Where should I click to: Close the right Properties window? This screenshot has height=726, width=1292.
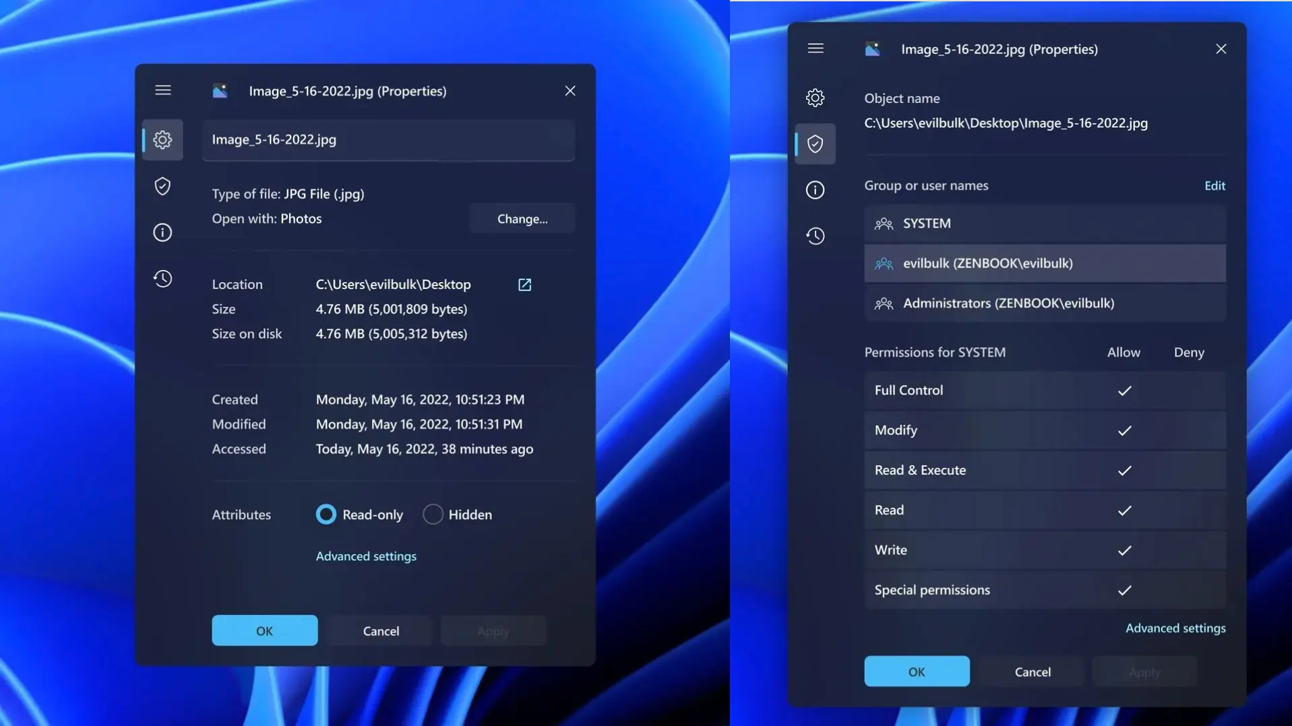tap(1221, 49)
